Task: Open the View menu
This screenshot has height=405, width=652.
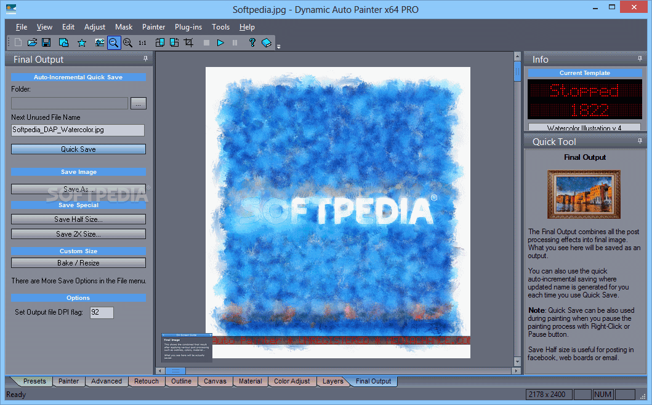Action: click(44, 27)
